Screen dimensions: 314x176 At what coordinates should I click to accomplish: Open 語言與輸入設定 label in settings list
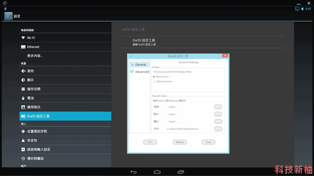38,149
